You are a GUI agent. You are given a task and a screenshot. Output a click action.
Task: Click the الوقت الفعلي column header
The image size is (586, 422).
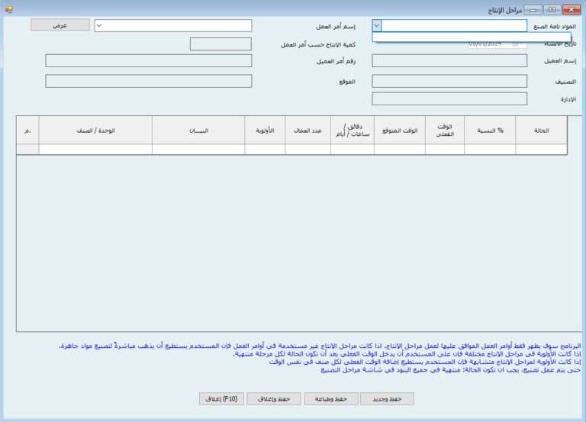tap(445, 130)
